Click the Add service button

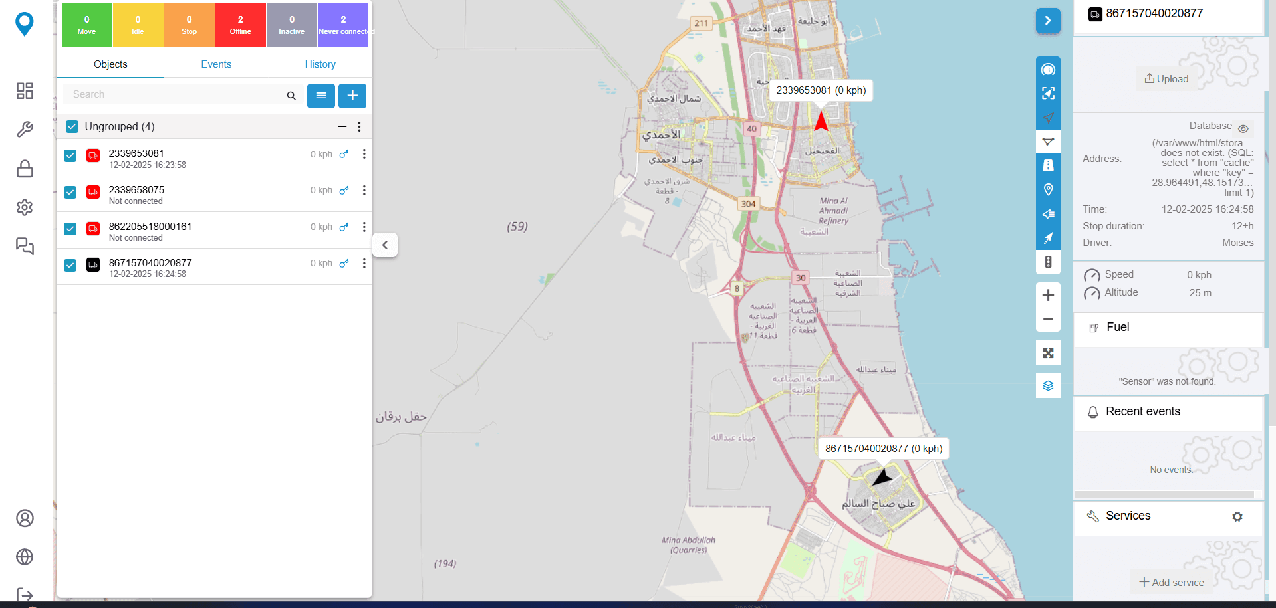1172,583
